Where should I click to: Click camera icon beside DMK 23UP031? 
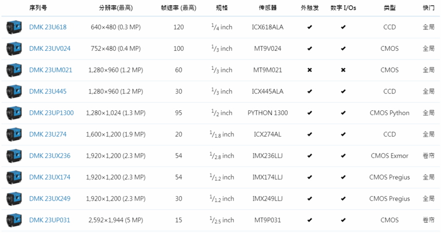pos(14,220)
